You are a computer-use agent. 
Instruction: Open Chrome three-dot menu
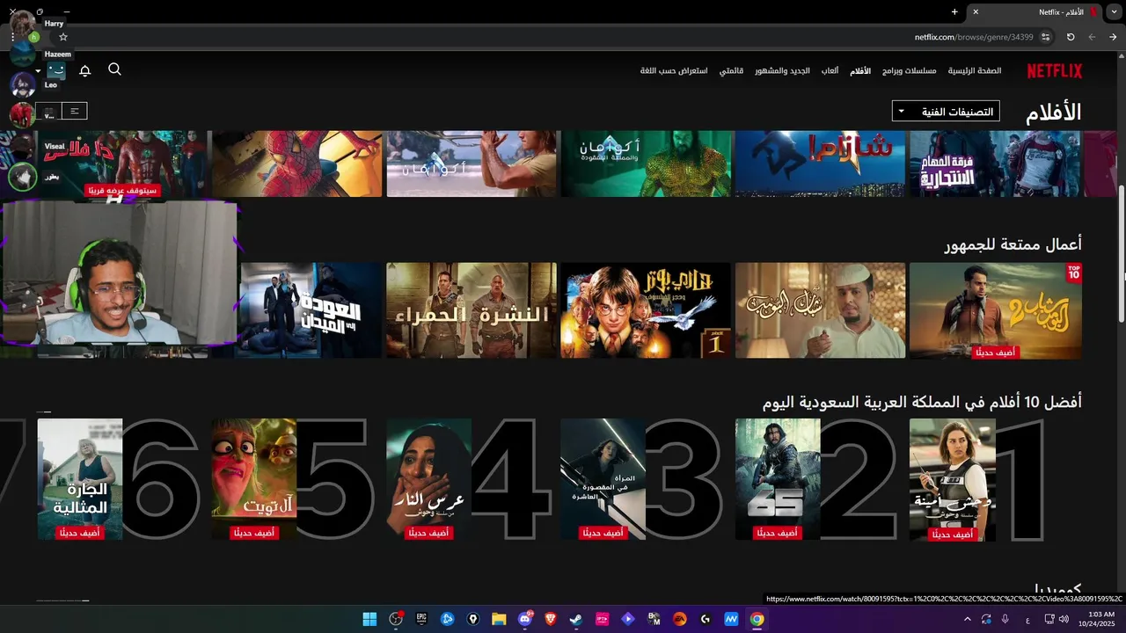tap(12, 37)
